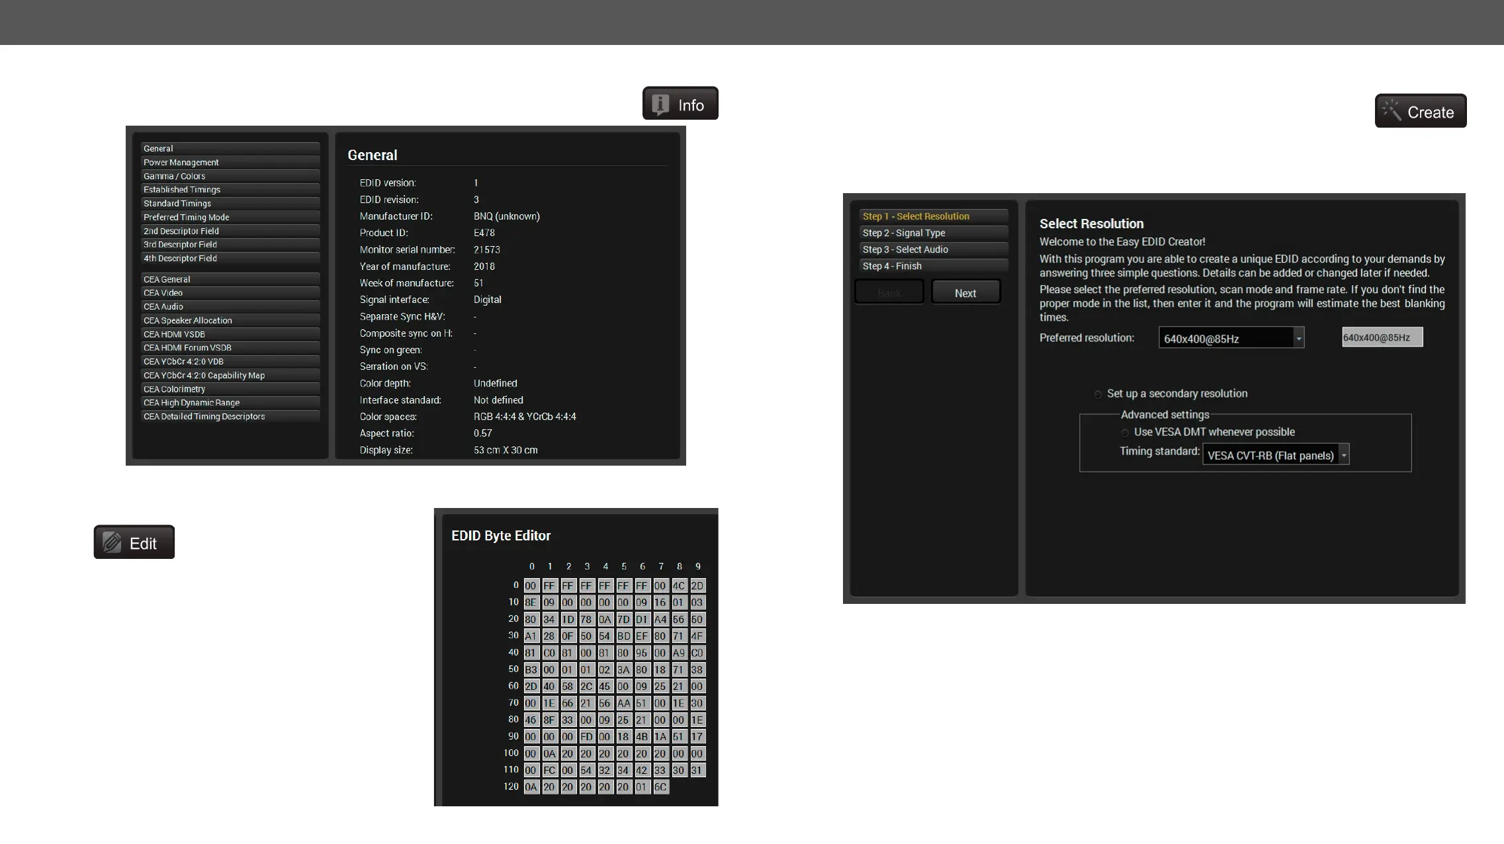Select byte FC in row 110
This screenshot has height=844, width=1504.
click(x=549, y=770)
